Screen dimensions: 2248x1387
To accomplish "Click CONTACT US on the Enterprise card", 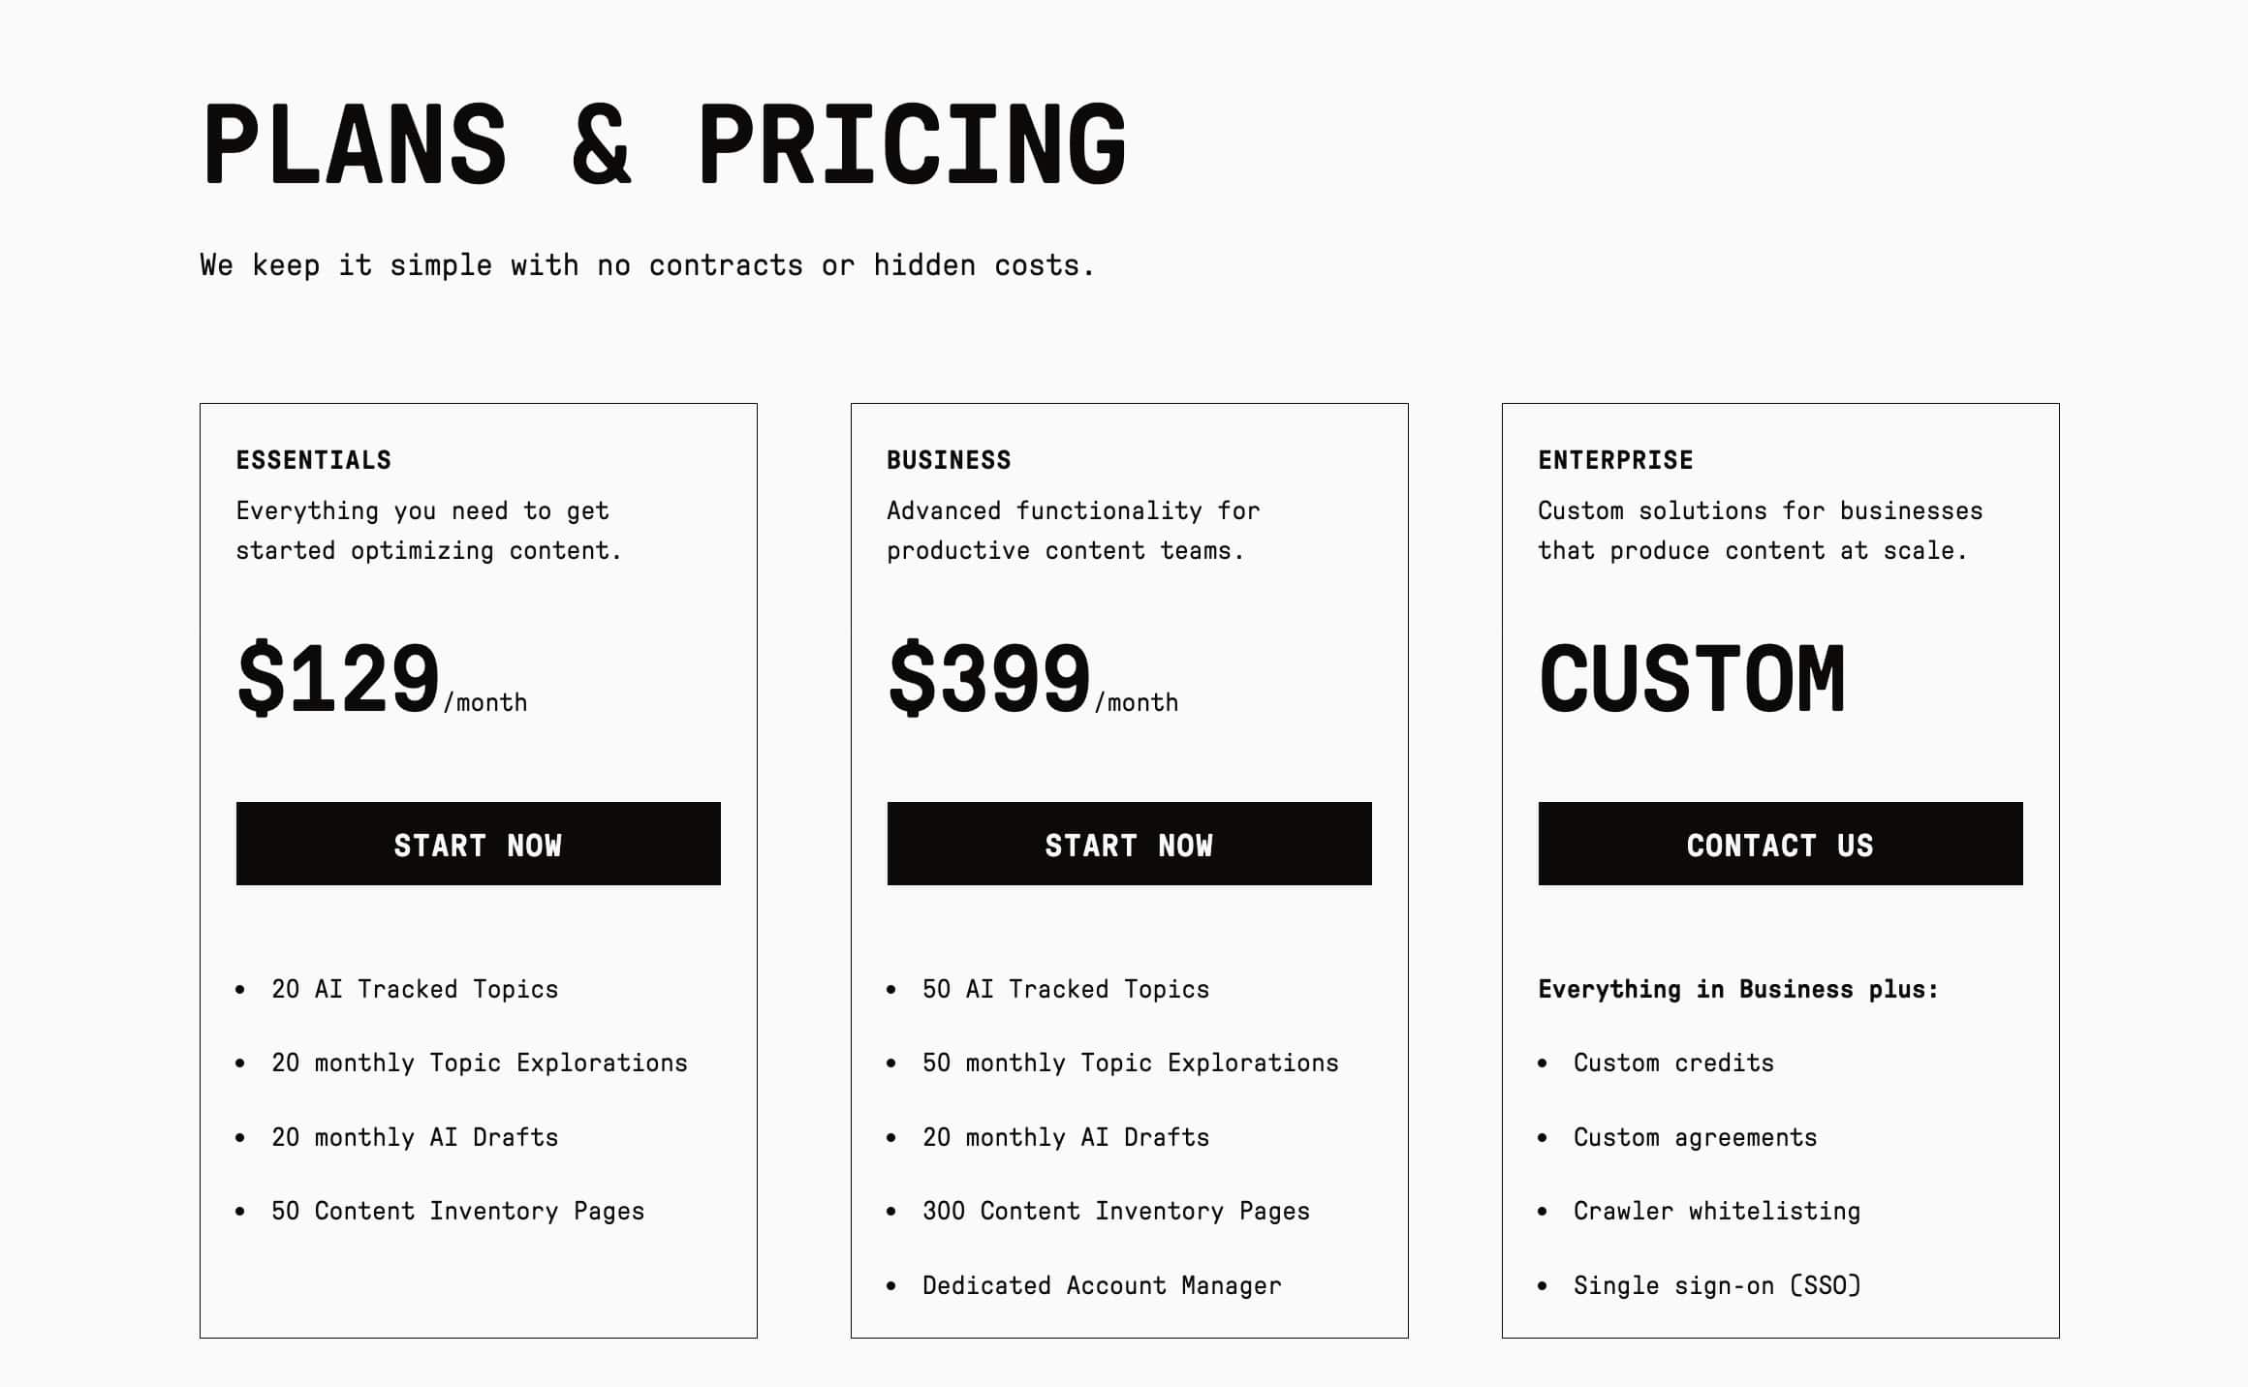I will click(1780, 845).
